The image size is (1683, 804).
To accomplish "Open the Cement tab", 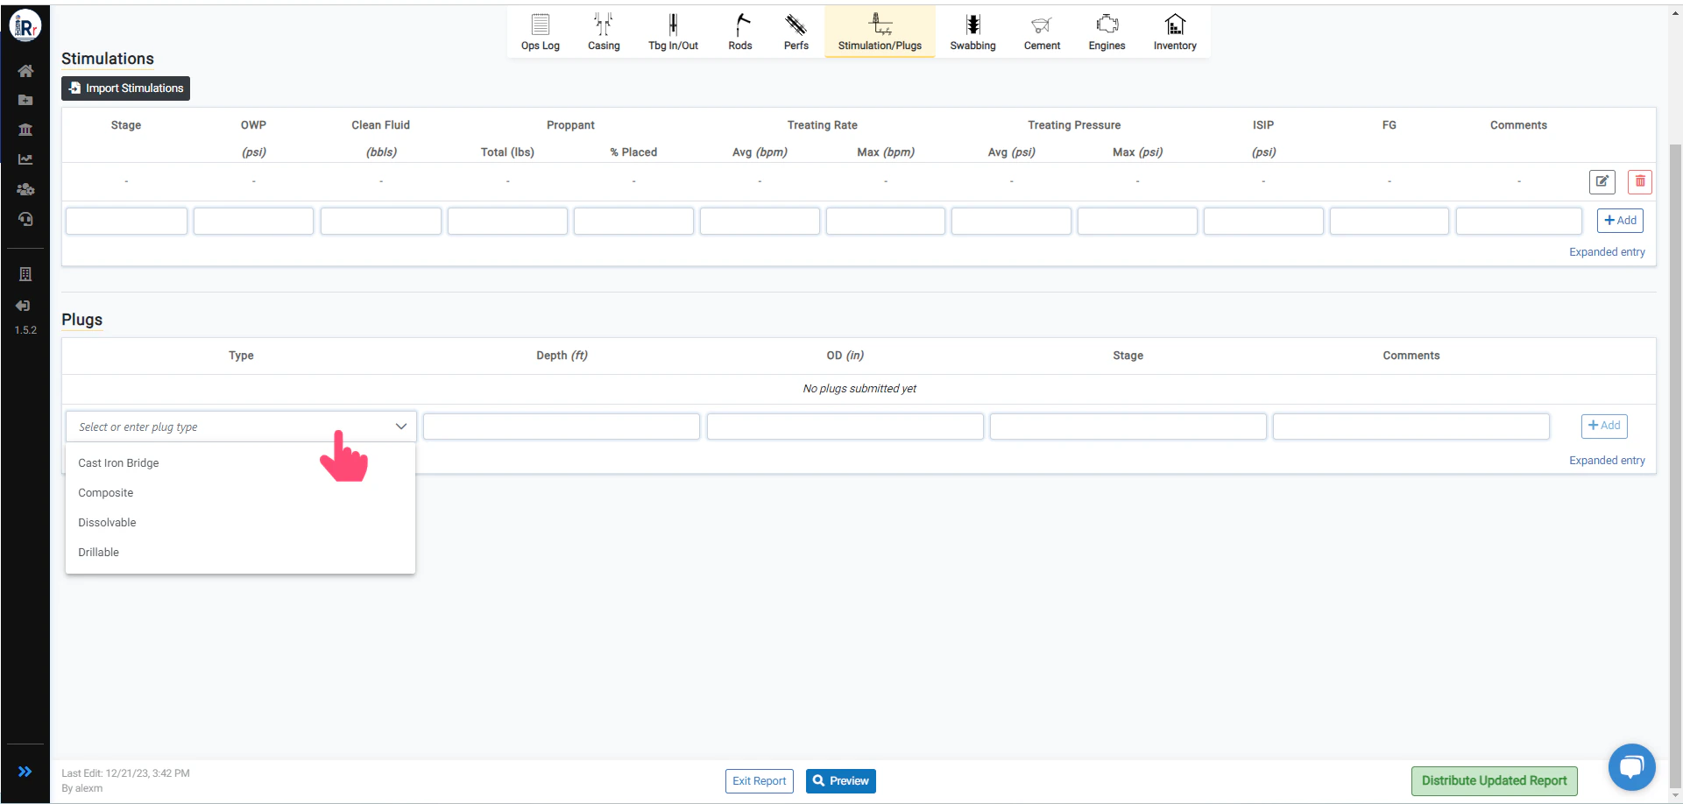I will point(1042,32).
